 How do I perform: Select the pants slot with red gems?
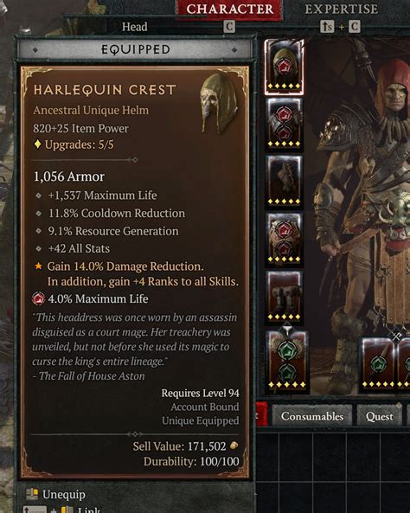coord(284,239)
